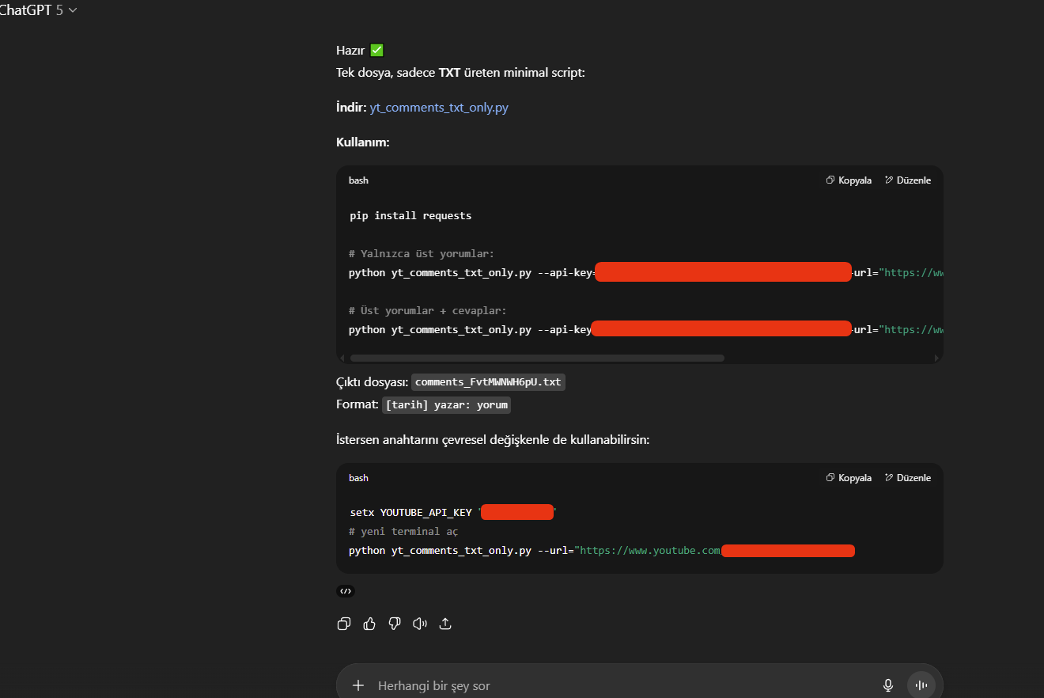Image resolution: width=1044 pixels, height=698 pixels.
Task: Click the 'Hazır' text at the top of the response
Action: pyautogui.click(x=350, y=51)
